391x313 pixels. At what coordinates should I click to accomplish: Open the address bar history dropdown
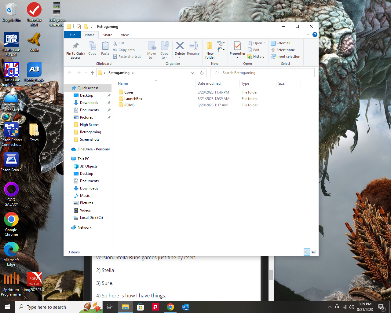pos(192,73)
